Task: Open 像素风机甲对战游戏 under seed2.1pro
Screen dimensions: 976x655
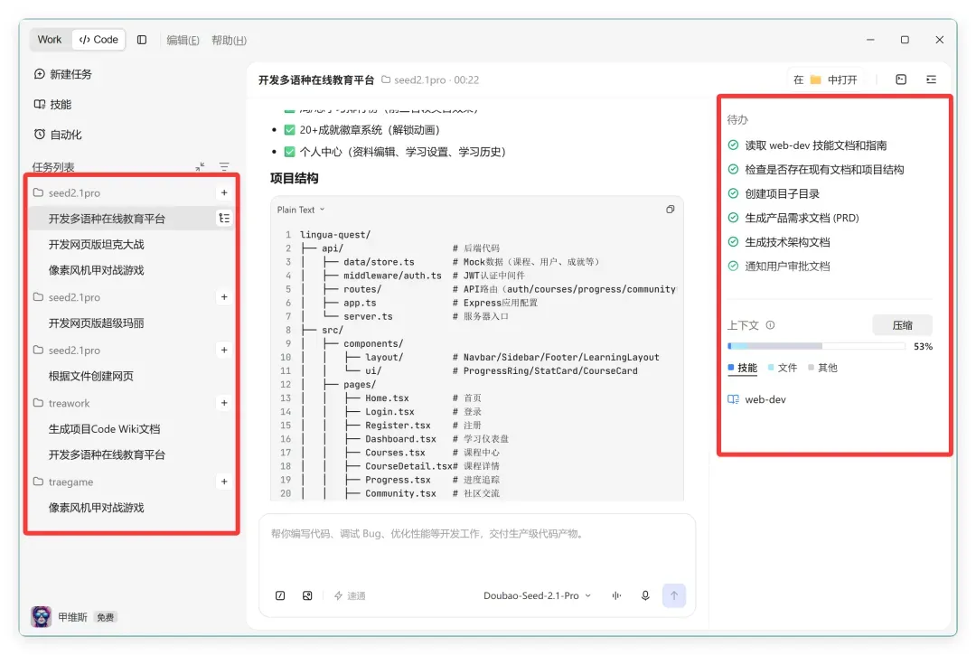Action: 96,270
